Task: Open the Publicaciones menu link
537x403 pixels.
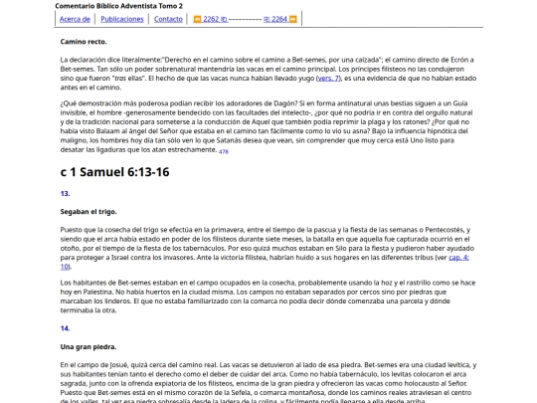Action: 122,19
